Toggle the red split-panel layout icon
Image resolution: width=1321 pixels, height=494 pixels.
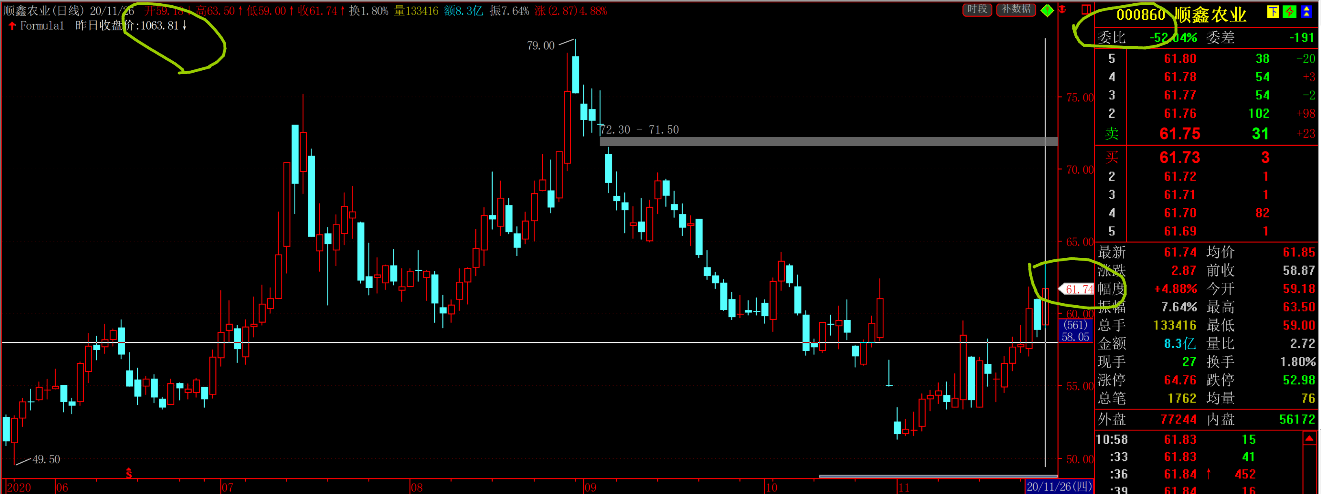(x=1086, y=9)
